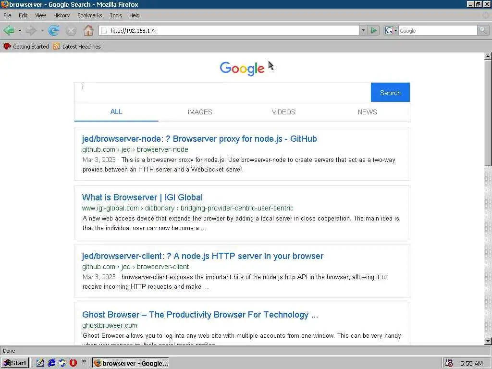The height and width of the screenshot is (369, 492).
Task: Launch Internet Explorer from quick launch
Action: 51,363
